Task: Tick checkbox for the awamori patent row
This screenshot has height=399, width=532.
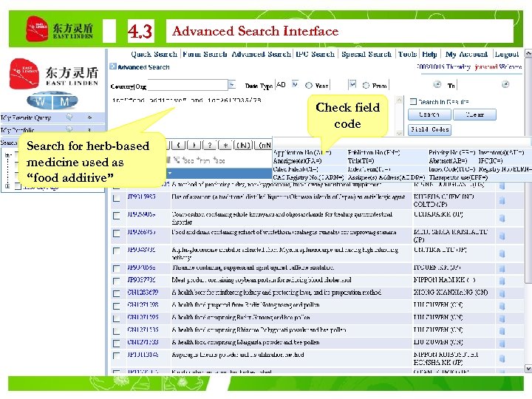Action: (117, 198)
